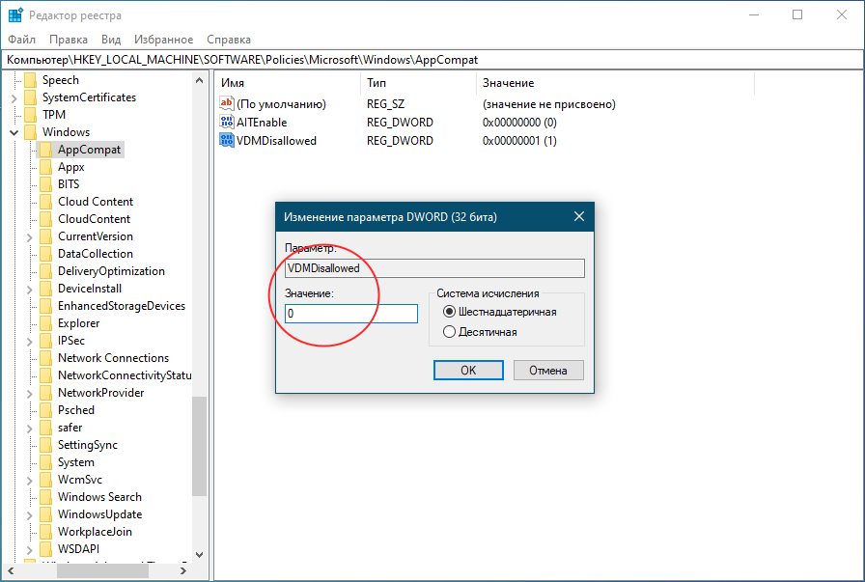Click the Psched folder icon
Viewport: 865px width, 582px height.
pyautogui.click(x=46, y=410)
